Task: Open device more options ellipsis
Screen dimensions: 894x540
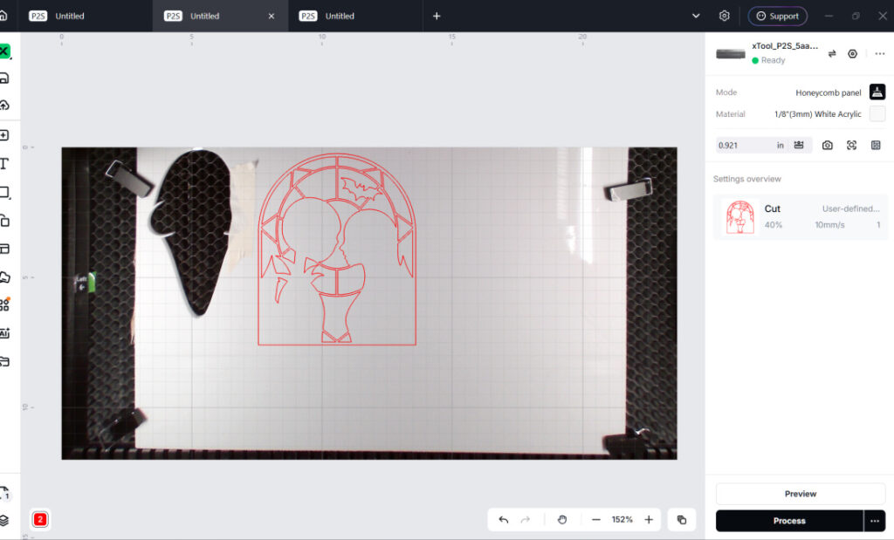Action: point(880,53)
